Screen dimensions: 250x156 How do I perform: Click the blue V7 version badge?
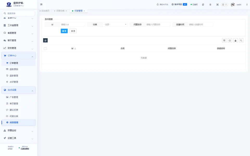point(185,4)
